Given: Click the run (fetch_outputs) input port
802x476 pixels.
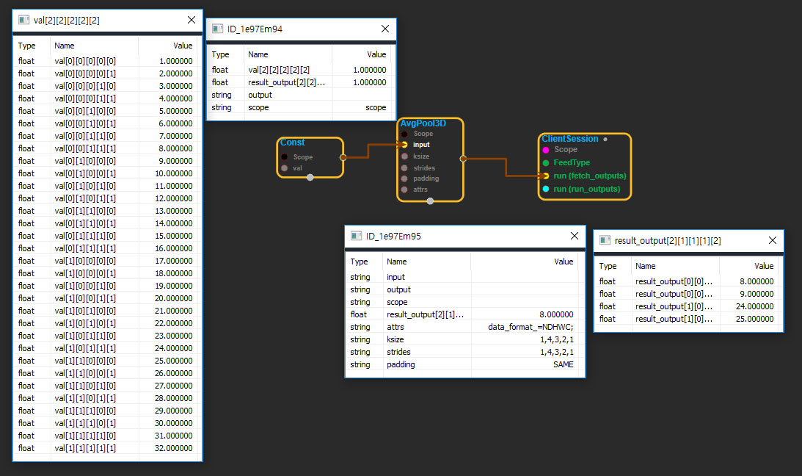Looking at the screenshot, I should tap(545, 176).
